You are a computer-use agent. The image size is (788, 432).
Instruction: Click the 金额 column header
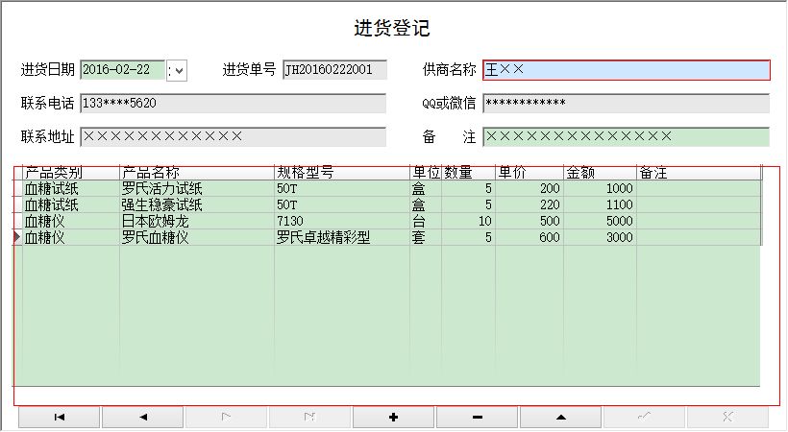point(600,173)
